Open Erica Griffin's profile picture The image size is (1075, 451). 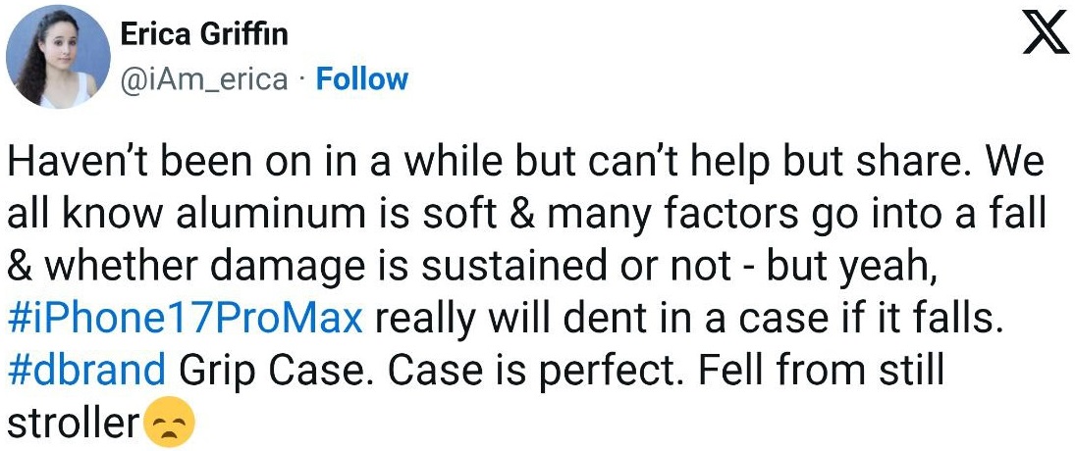click(x=57, y=55)
